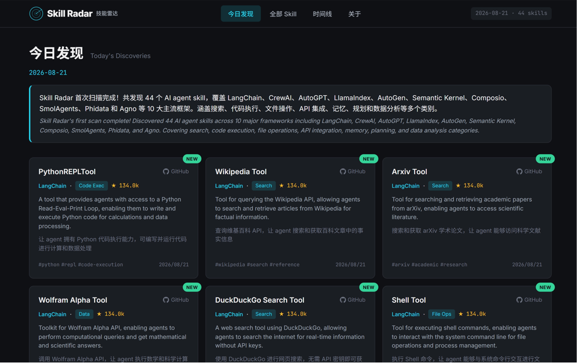This screenshot has width=577, height=363.
Task: Open LangChain link on Wikipedia Tool card
Action: [x=229, y=186]
